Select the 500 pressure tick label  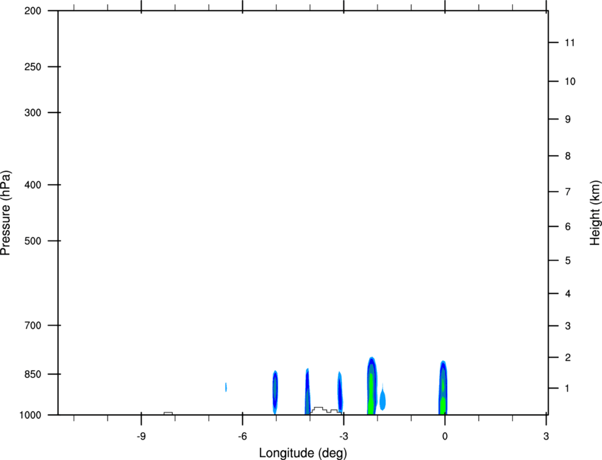coord(33,241)
